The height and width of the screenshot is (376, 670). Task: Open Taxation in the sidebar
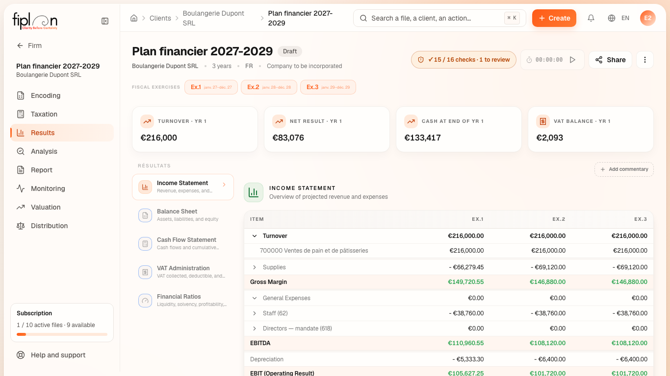coord(62,114)
